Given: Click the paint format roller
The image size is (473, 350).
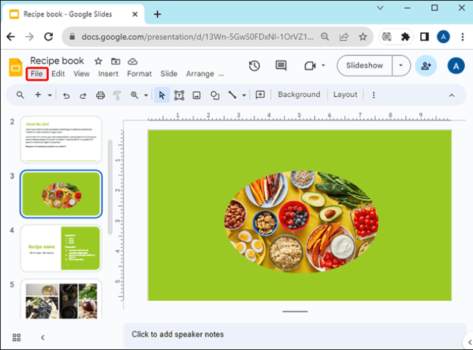Looking at the screenshot, I should tap(117, 95).
